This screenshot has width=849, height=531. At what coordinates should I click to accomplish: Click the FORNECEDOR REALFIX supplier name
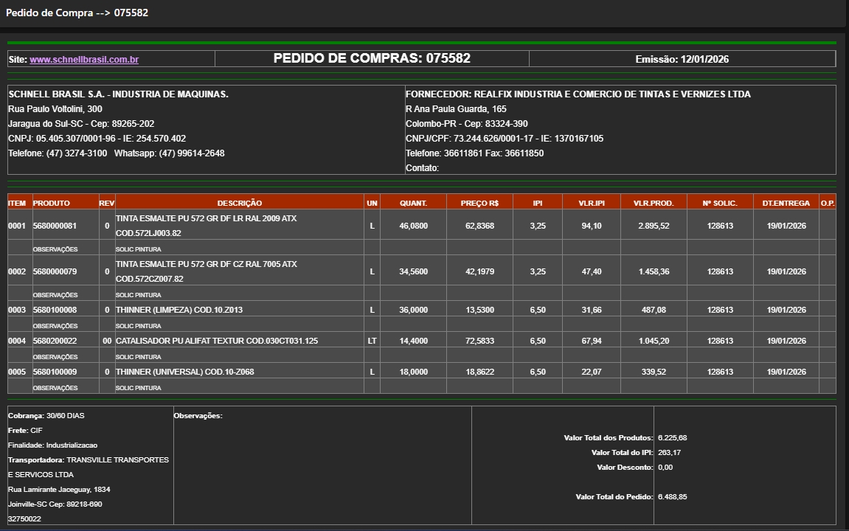pyautogui.click(x=578, y=94)
